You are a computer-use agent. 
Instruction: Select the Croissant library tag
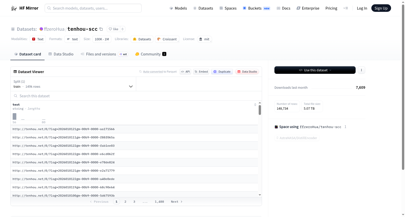pyautogui.click(x=167, y=39)
